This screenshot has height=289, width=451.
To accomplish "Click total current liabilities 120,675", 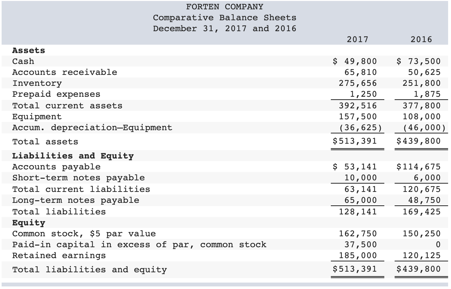I will pos(421,189).
